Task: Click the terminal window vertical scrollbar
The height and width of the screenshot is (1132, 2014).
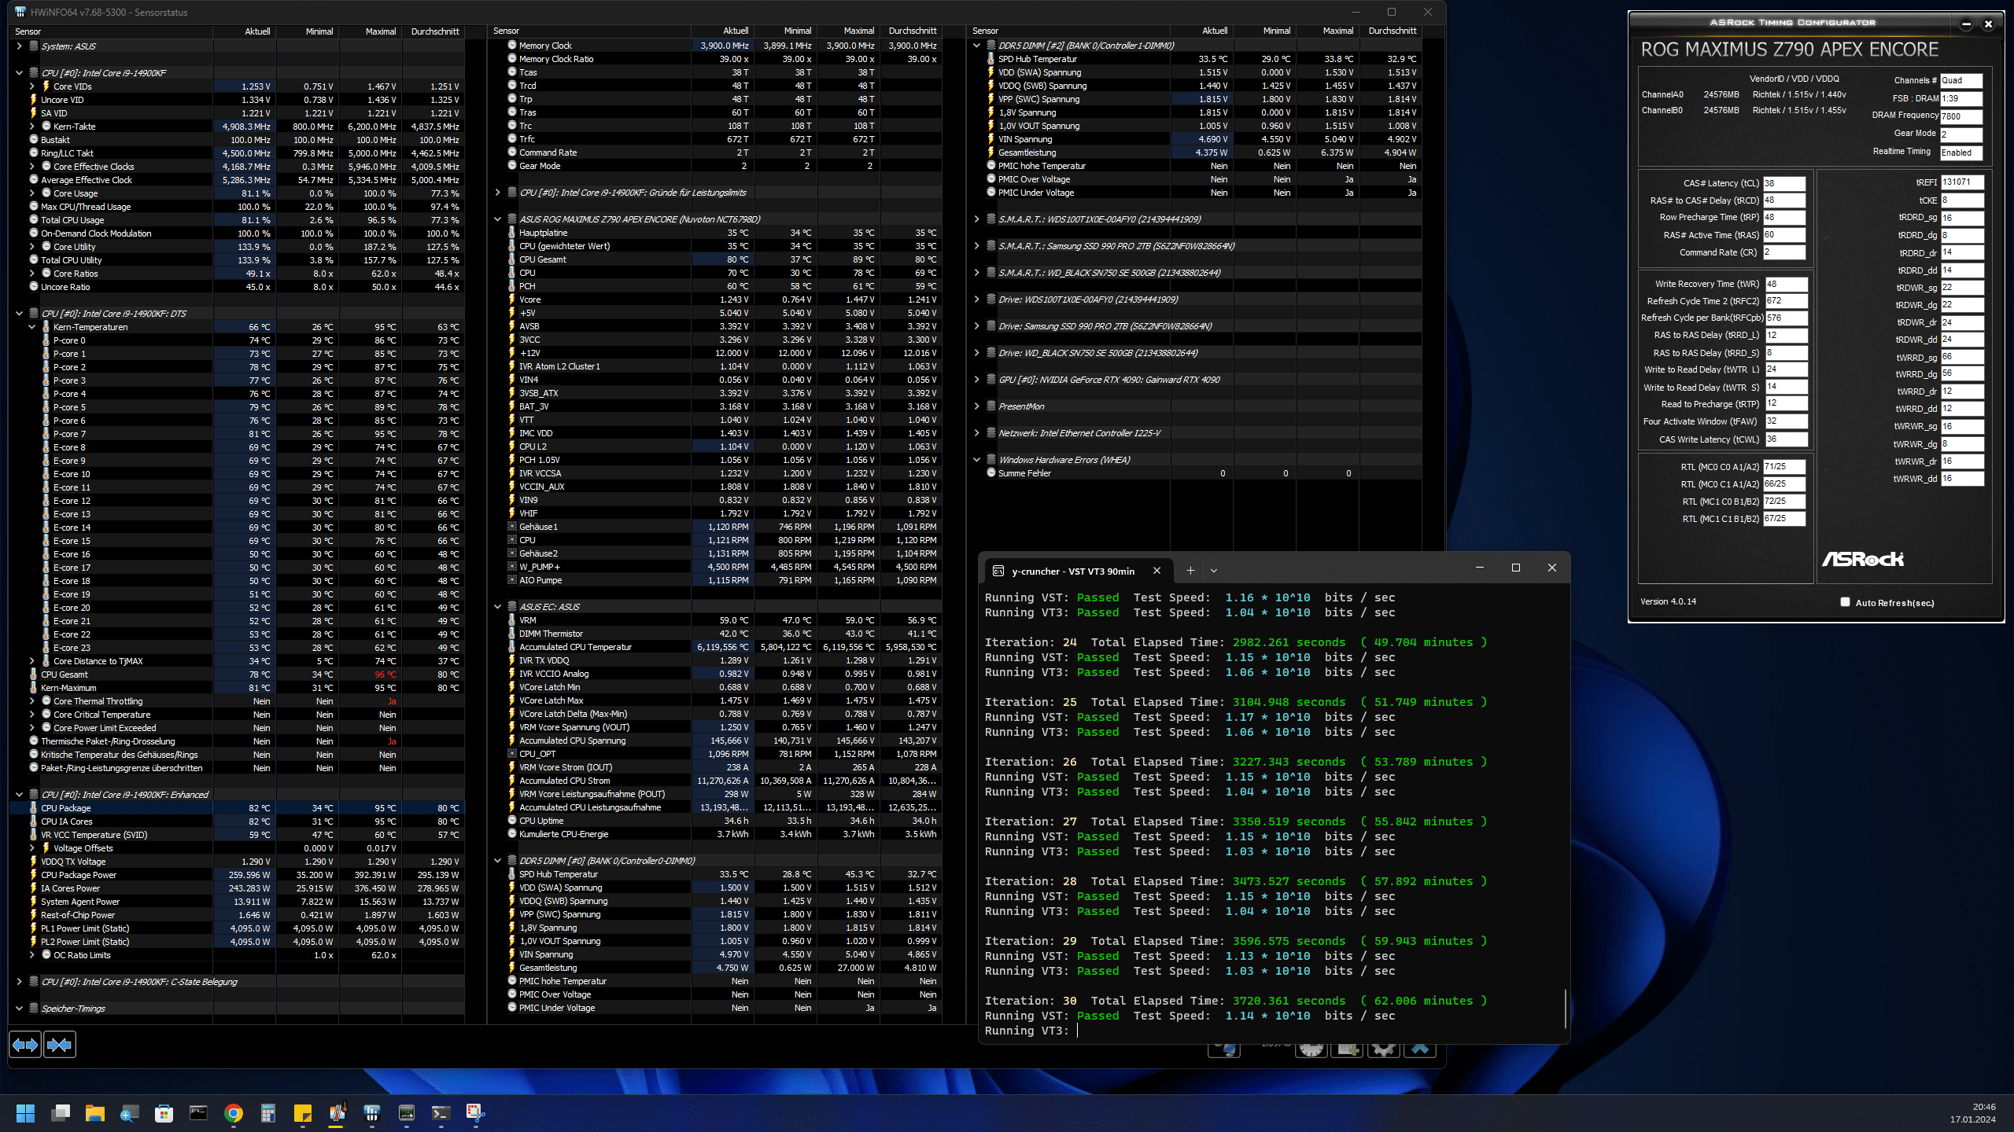Action: [1565, 1008]
